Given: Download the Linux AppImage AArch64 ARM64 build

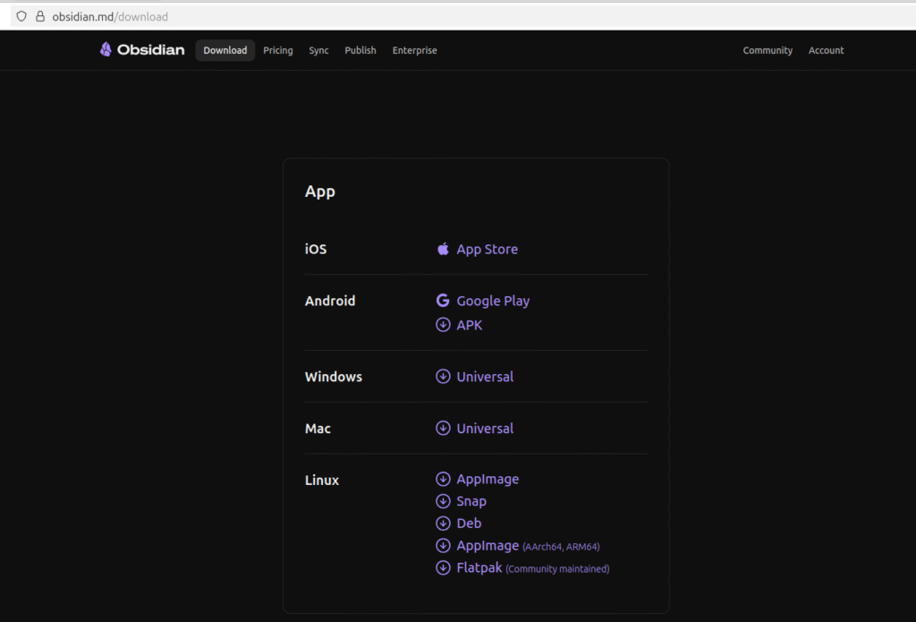Looking at the screenshot, I should click(x=488, y=546).
